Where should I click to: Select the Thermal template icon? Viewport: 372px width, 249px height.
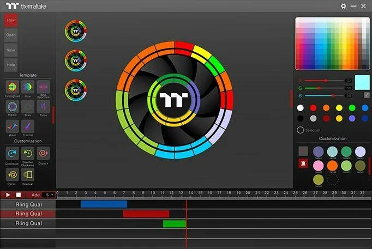[28, 126]
